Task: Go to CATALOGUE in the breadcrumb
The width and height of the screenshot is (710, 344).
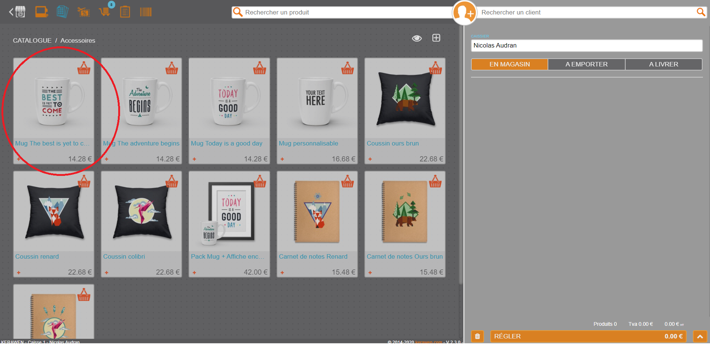Action: pyautogui.click(x=32, y=40)
